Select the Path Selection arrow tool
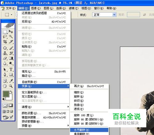This screenshot has height=135, width=154. coord(5,70)
